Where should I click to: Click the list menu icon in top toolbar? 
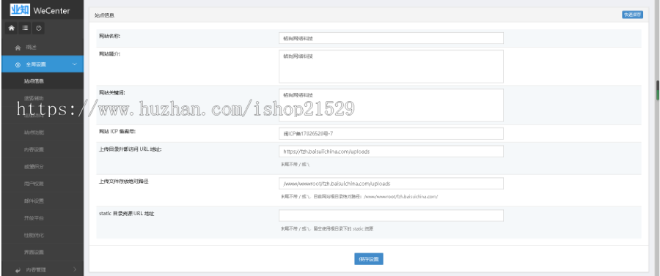25,28
